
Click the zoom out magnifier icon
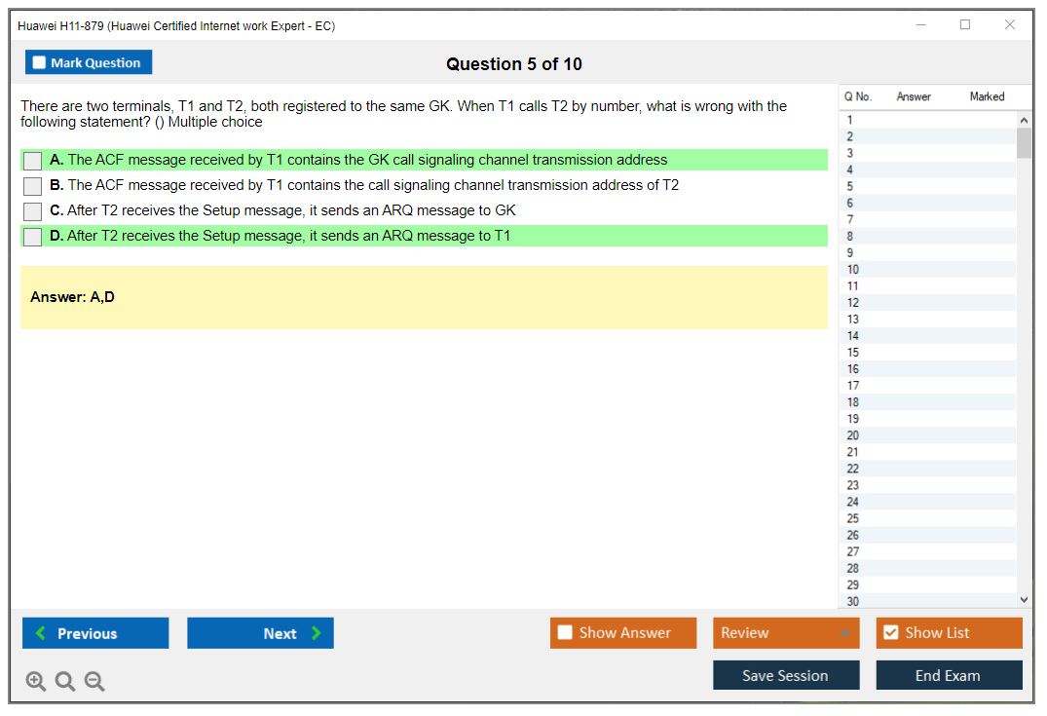click(94, 682)
